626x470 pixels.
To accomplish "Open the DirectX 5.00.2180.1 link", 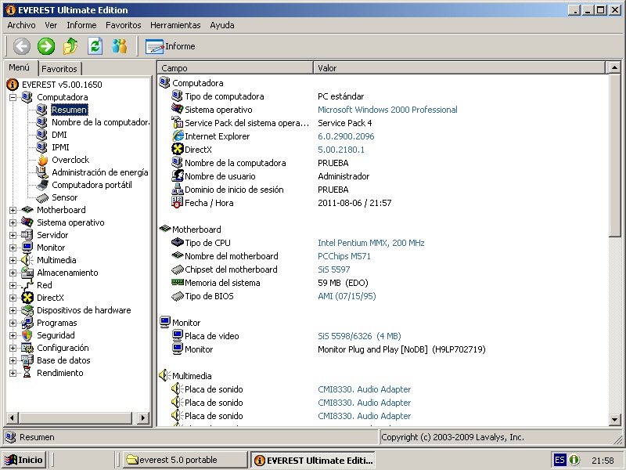I will coord(341,150).
